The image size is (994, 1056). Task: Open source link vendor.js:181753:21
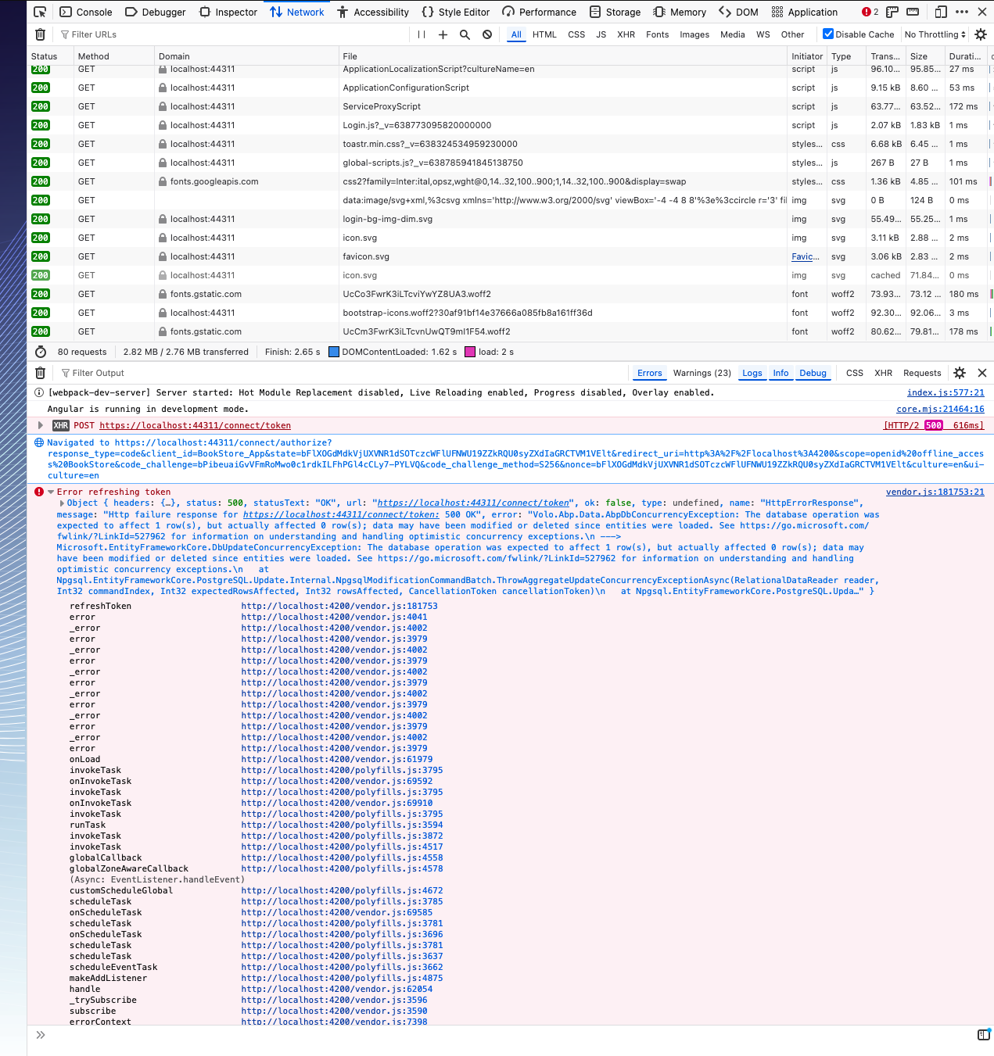(x=935, y=492)
